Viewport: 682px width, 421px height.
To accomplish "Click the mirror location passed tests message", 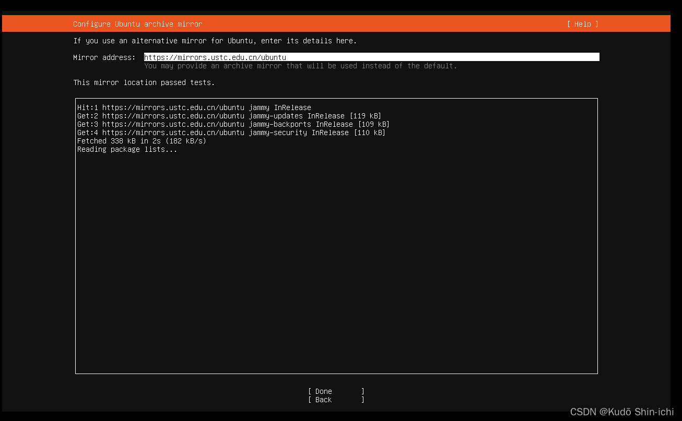I will [143, 82].
